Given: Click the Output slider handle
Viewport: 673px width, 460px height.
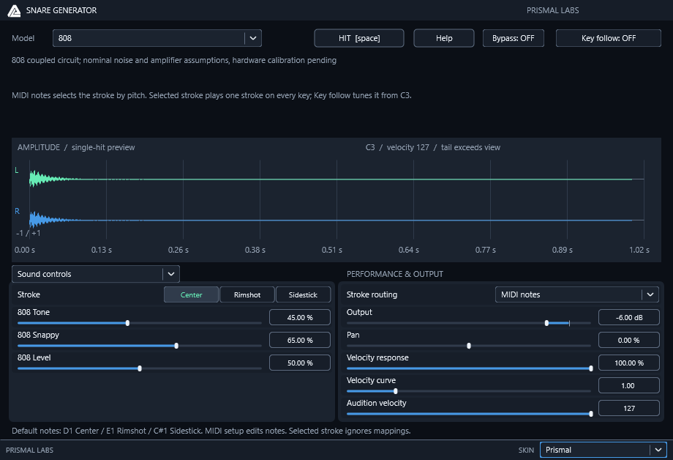Looking at the screenshot, I should tap(546, 323).
